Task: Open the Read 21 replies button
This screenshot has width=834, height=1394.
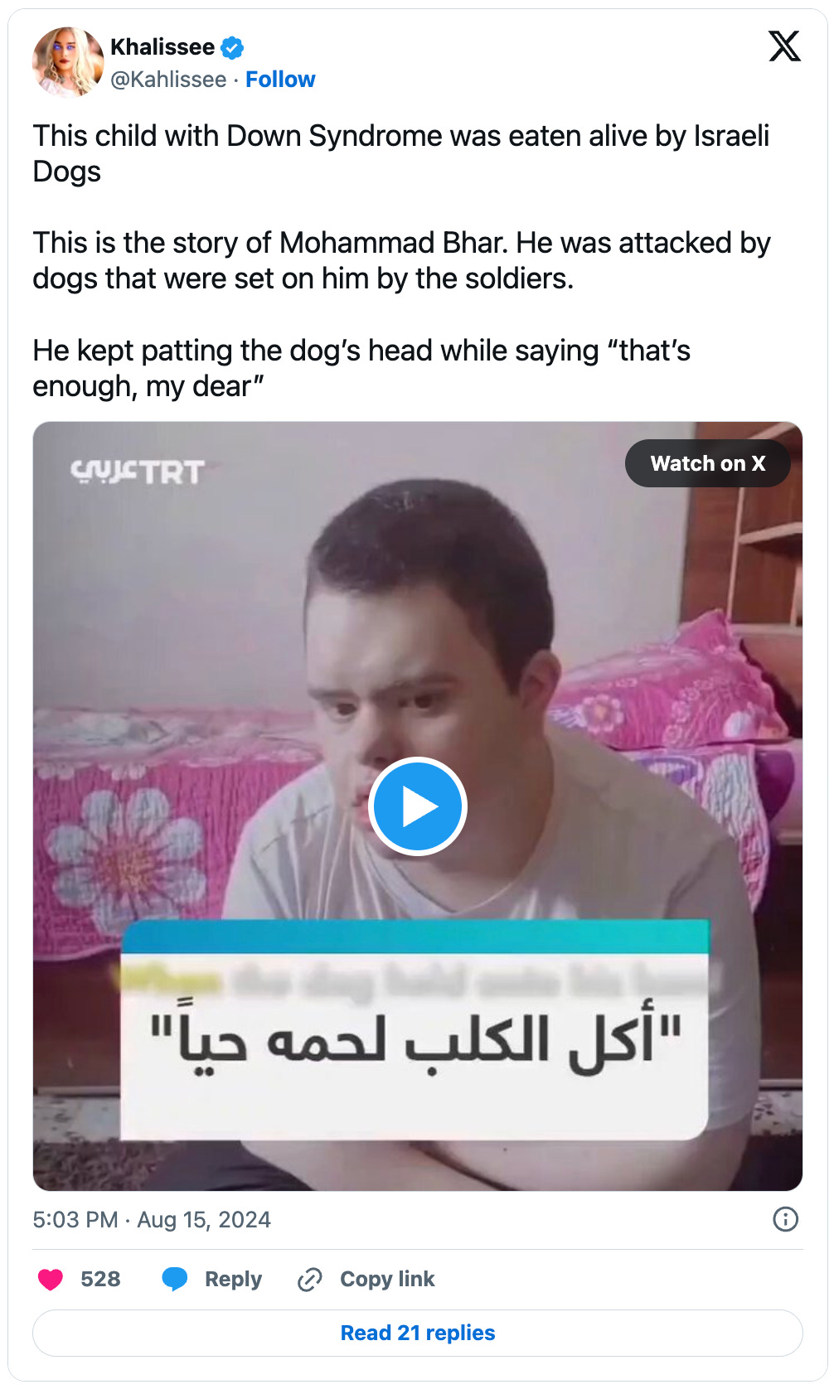Action: coord(418,1333)
